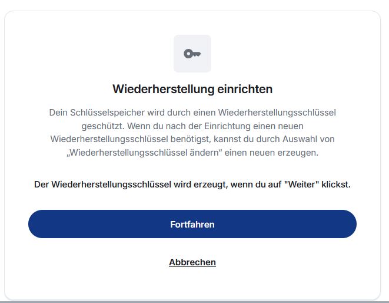Click the text line starting "Dein Schlüsselspeicher"

coord(192,112)
